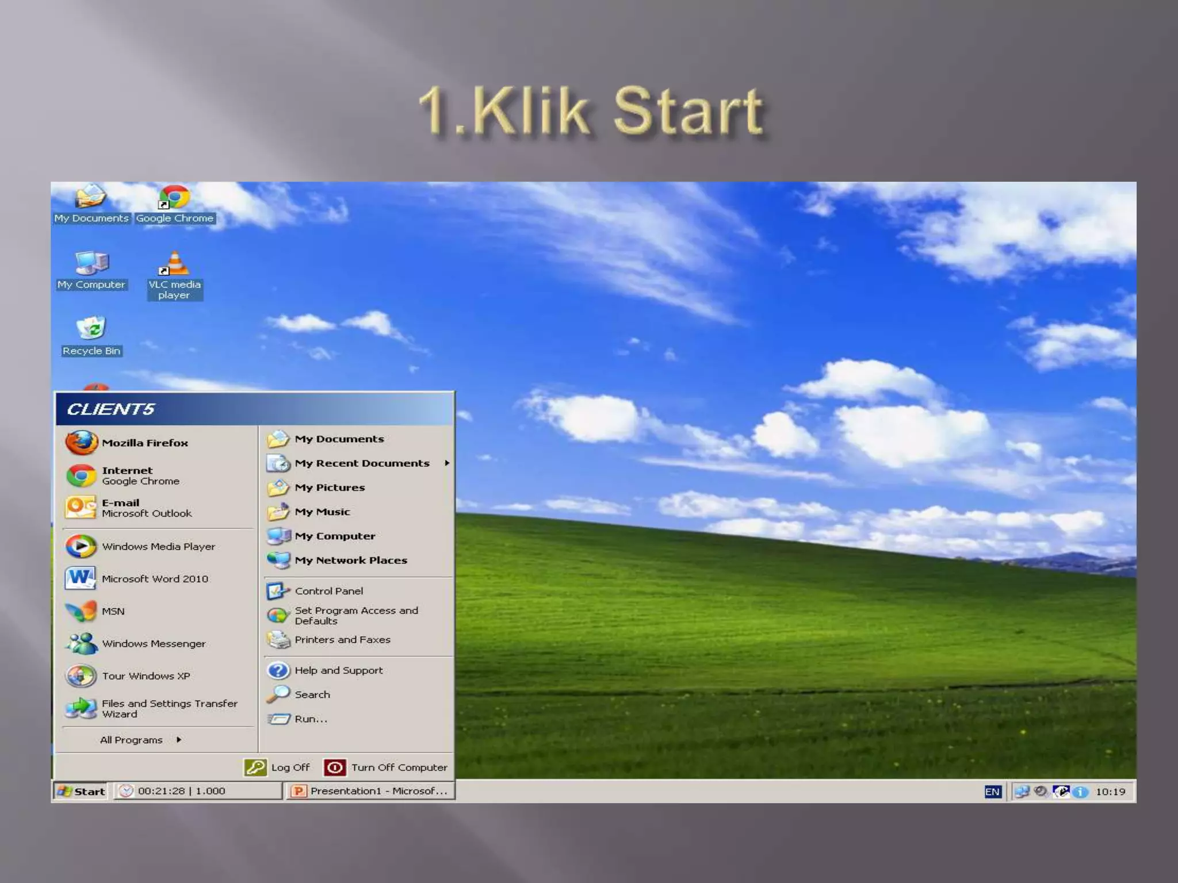The width and height of the screenshot is (1178, 883).
Task: Click the Log Off button
Action: click(x=277, y=767)
